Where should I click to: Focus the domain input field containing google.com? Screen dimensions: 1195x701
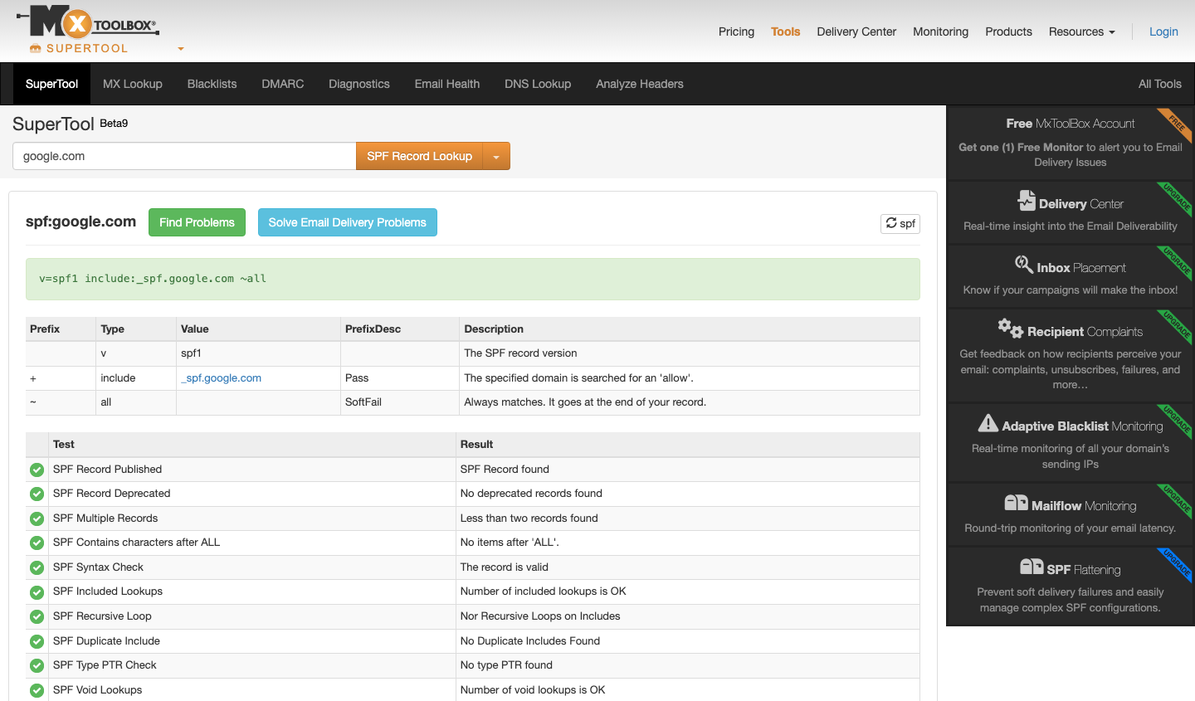pos(184,156)
